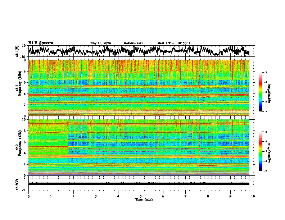Click the 'station=KAP' header label
This screenshot has width=285, height=220.
pyautogui.click(x=134, y=43)
